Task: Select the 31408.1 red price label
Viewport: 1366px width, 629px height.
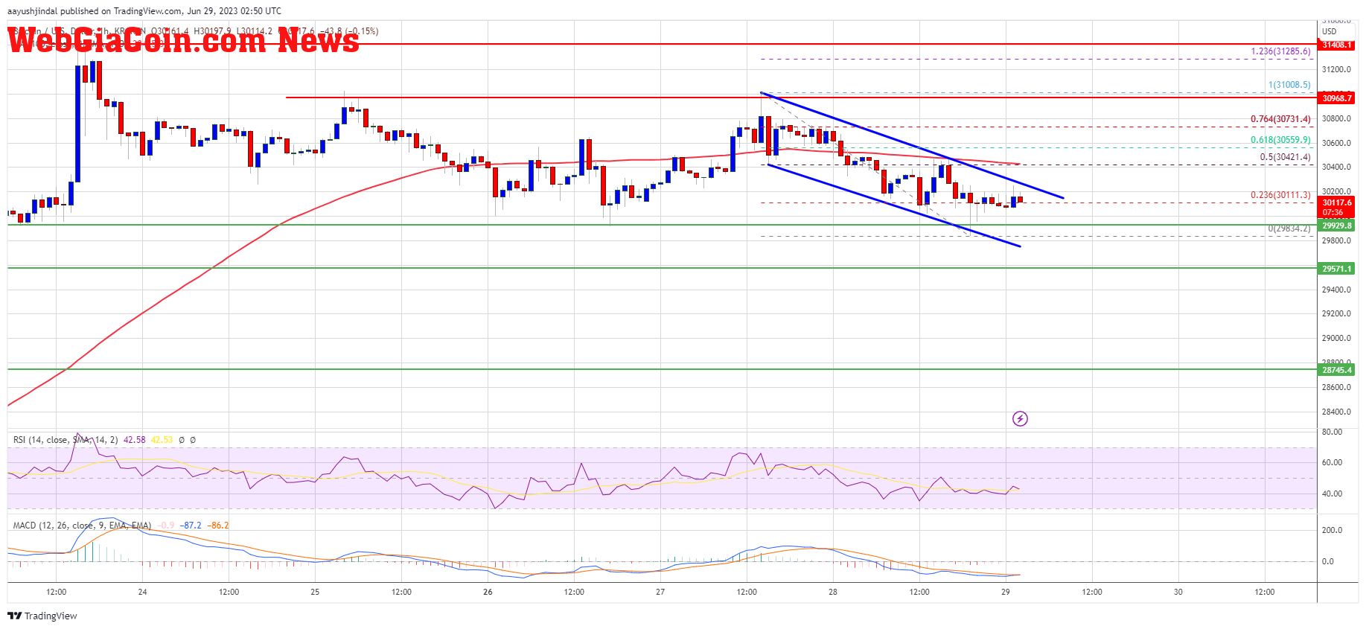Action: (x=1337, y=45)
